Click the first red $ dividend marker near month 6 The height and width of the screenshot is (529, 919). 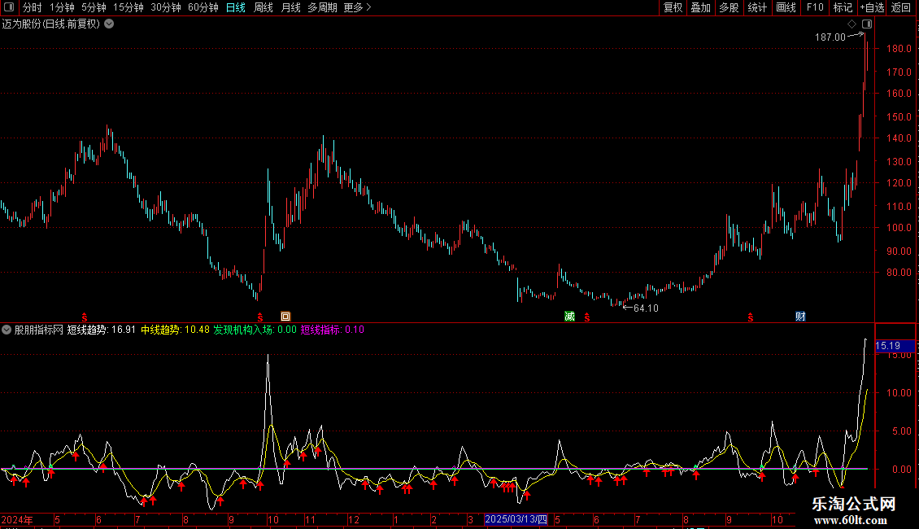(x=85, y=317)
